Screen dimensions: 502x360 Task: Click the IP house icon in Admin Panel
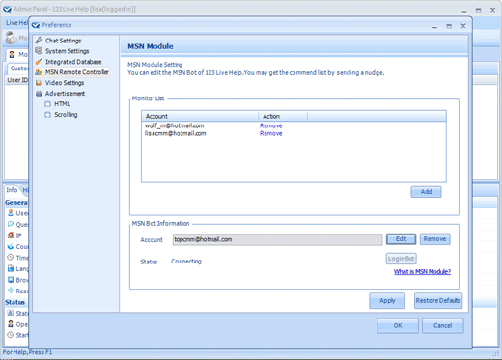pyautogui.click(x=11, y=235)
